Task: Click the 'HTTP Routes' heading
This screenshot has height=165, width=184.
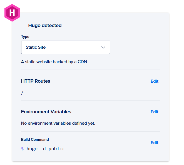Action: (36, 81)
